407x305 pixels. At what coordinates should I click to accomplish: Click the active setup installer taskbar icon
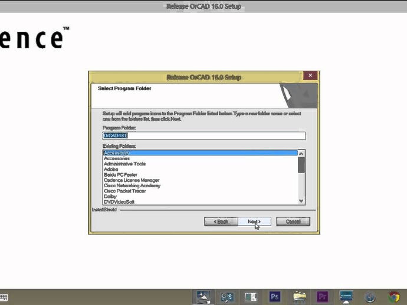pos(203,297)
